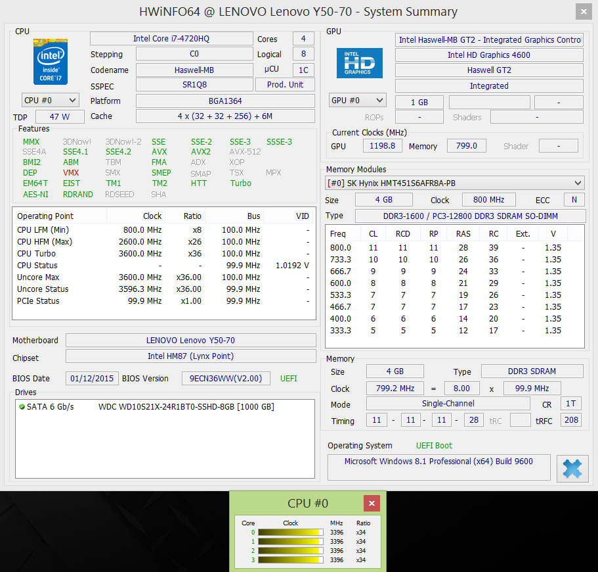Open the CPU #0 selector dropdown
The width and height of the screenshot is (598, 572).
coord(51,101)
